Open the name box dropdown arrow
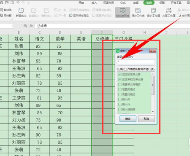Viewport: 190px width, 156px height. 13,26
